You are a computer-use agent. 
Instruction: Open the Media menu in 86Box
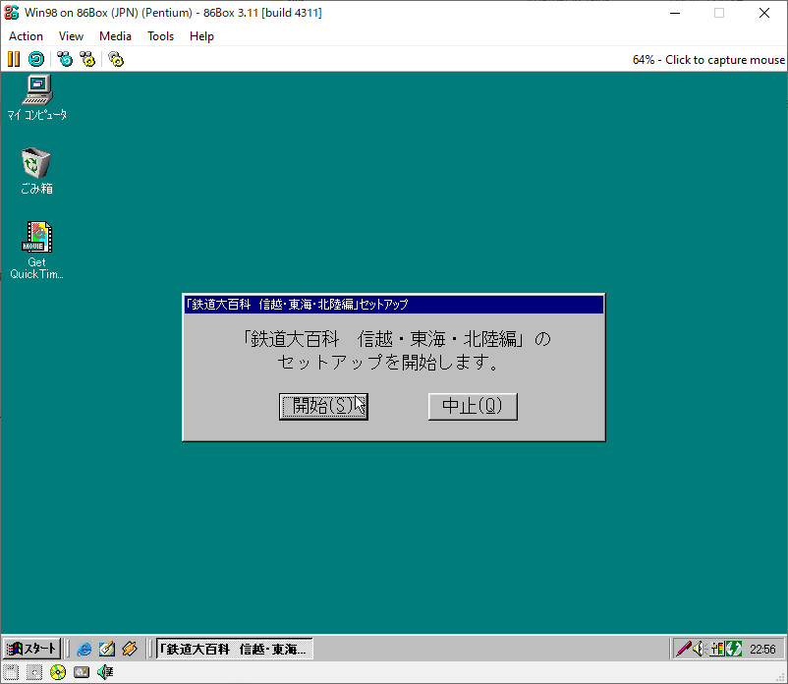pyautogui.click(x=115, y=36)
